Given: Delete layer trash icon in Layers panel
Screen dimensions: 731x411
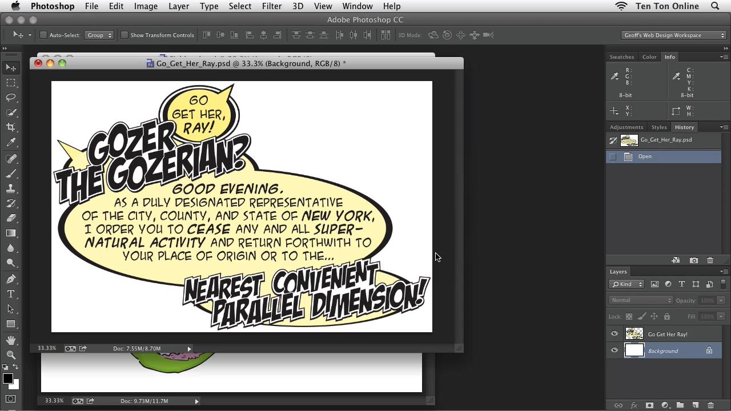Looking at the screenshot, I should click(x=710, y=405).
